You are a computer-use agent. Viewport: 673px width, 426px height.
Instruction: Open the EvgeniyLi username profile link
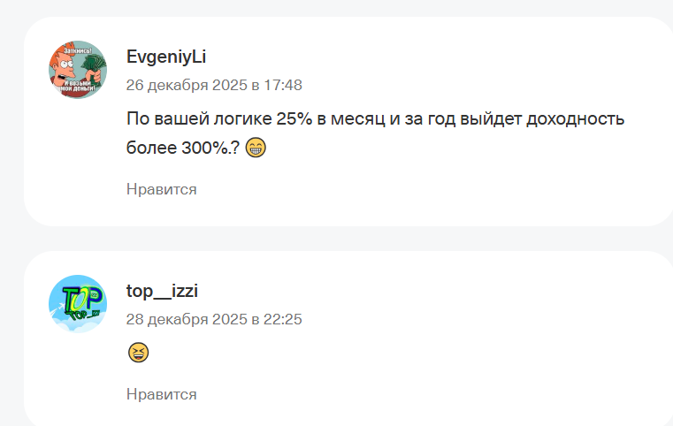click(166, 57)
